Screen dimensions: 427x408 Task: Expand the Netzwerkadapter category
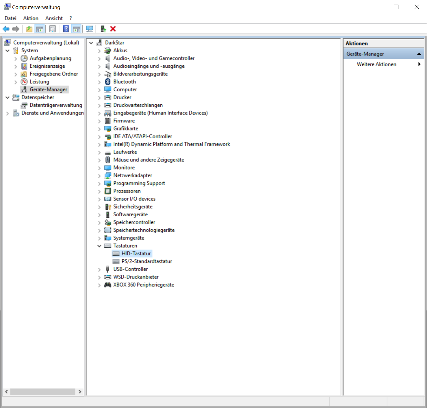(x=99, y=176)
